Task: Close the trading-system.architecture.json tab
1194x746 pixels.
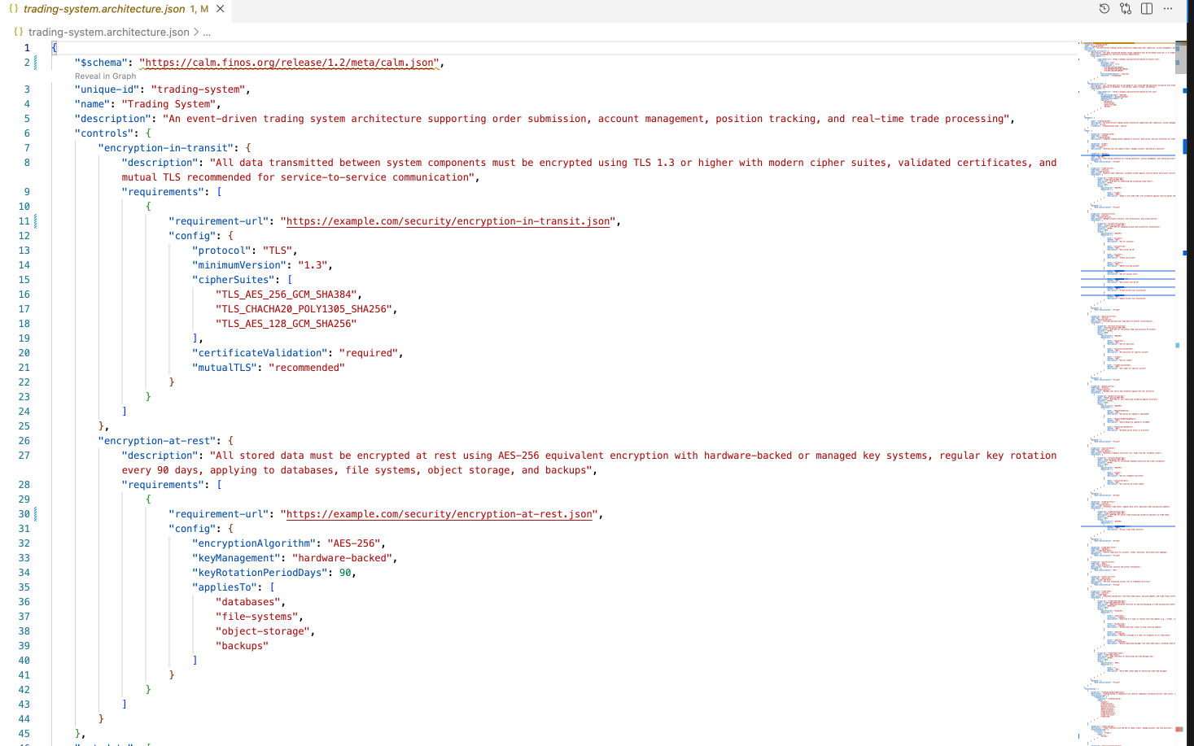Action: click(x=221, y=9)
